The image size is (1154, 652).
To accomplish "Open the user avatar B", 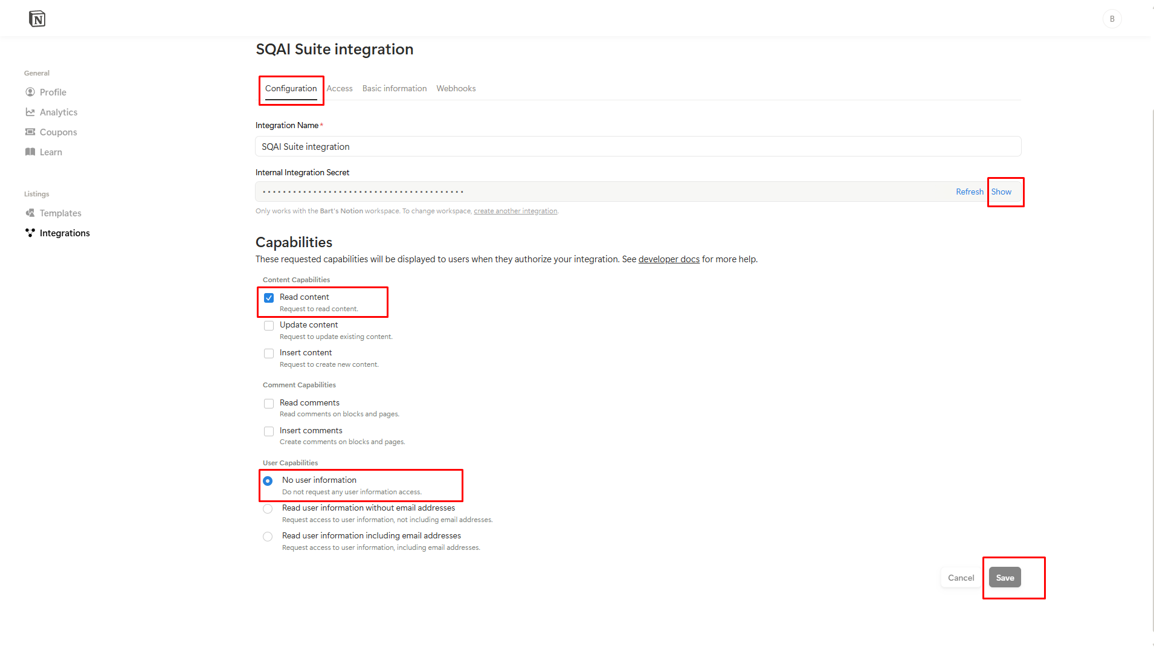I will click(1112, 19).
